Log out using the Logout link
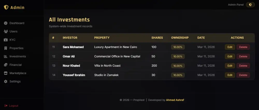 13,106
